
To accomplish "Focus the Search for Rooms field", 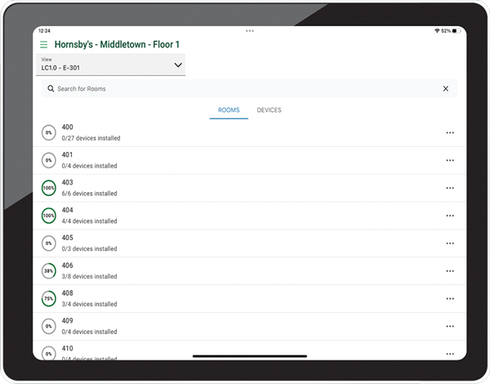I will coord(250,89).
